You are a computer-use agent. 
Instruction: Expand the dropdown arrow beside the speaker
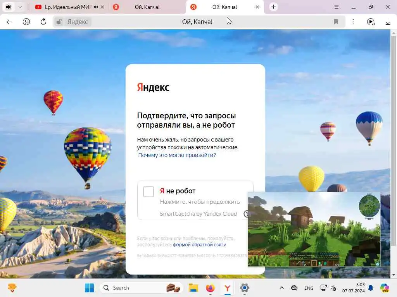(x=20, y=7)
